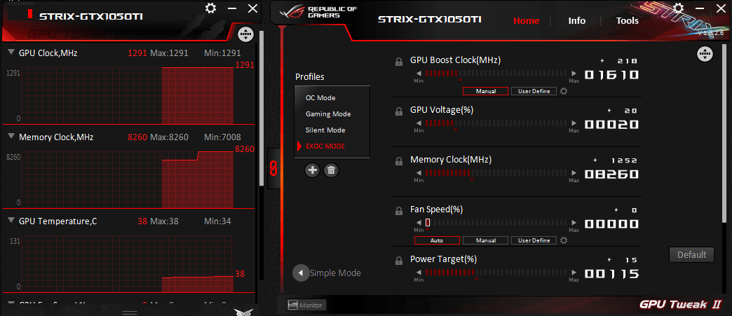This screenshot has width=732, height=316.
Task: Decrease Fan Speed with left arrow
Action: 419,223
